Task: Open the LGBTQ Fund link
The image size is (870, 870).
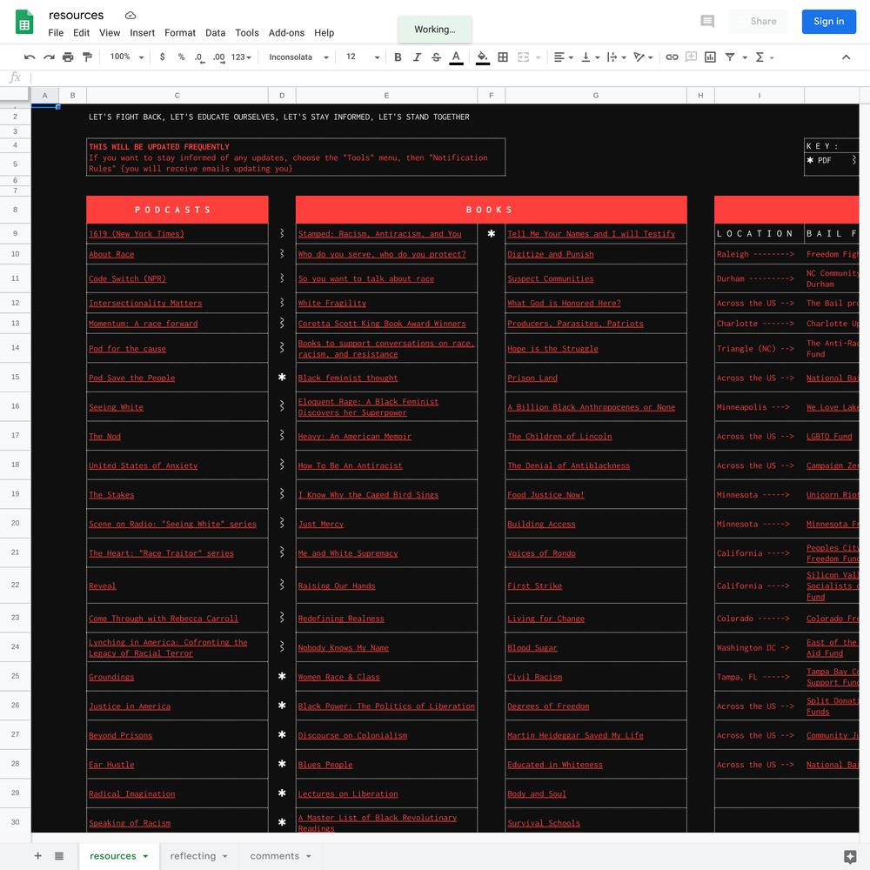Action: 829,436
